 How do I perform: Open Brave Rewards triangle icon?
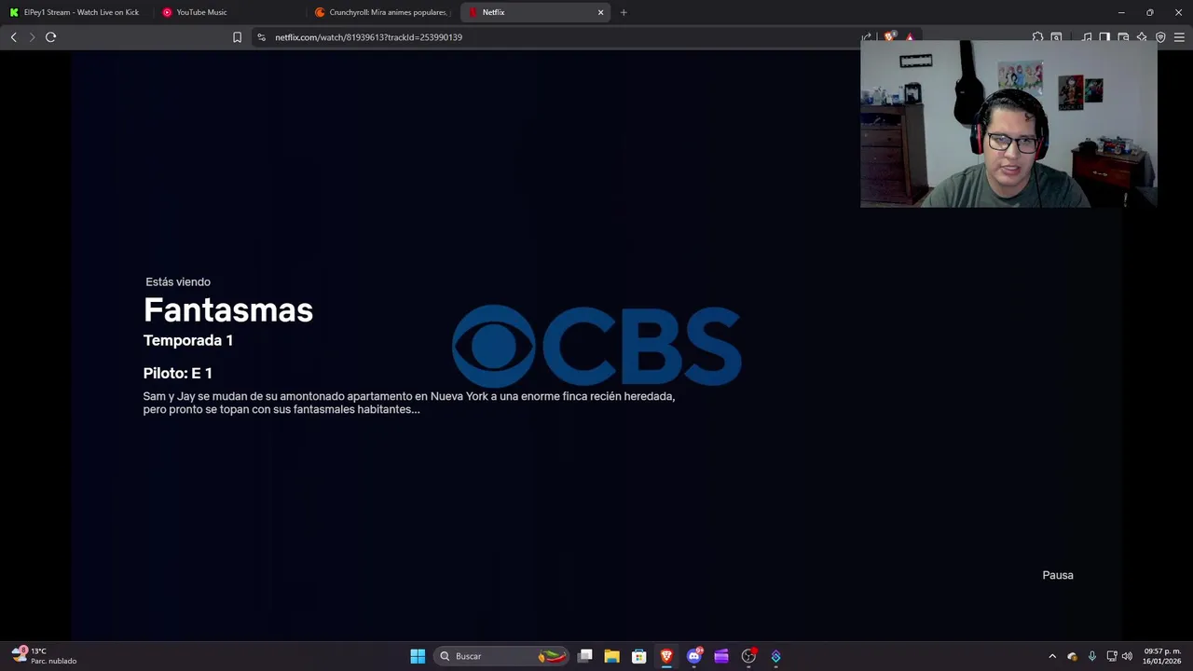pyautogui.click(x=910, y=37)
